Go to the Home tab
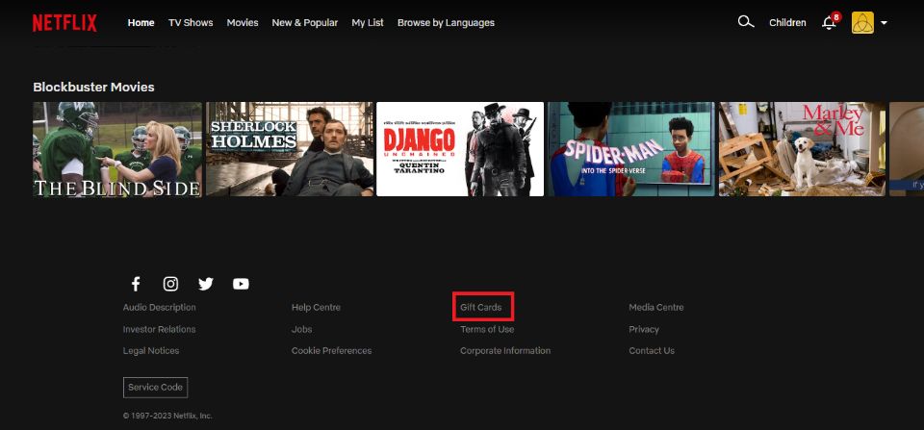Image resolution: width=924 pixels, height=430 pixels. click(141, 22)
